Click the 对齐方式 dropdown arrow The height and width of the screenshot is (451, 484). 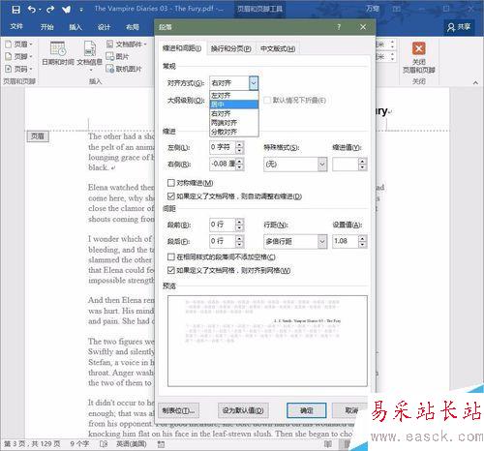coord(254,83)
